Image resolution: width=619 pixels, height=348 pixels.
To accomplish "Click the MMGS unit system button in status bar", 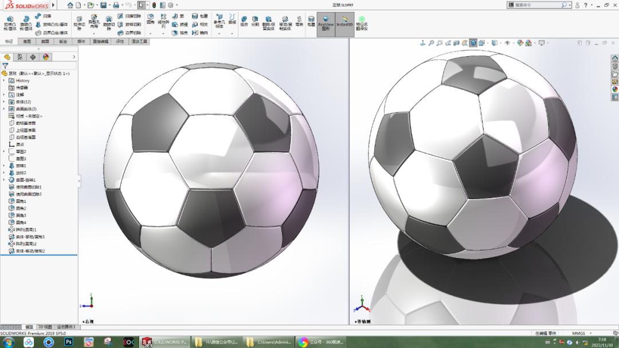I will click(x=578, y=333).
